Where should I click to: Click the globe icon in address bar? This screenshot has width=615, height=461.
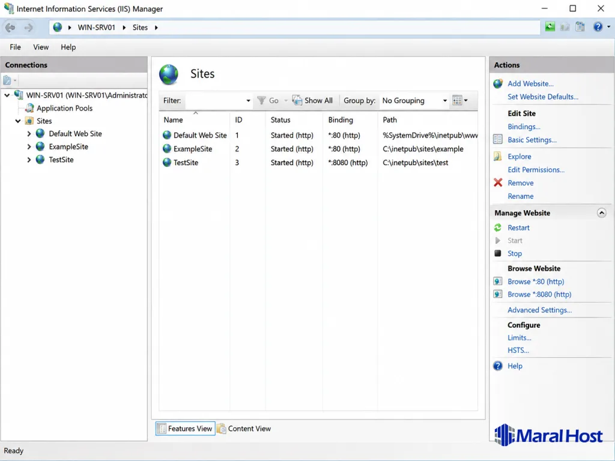click(58, 27)
